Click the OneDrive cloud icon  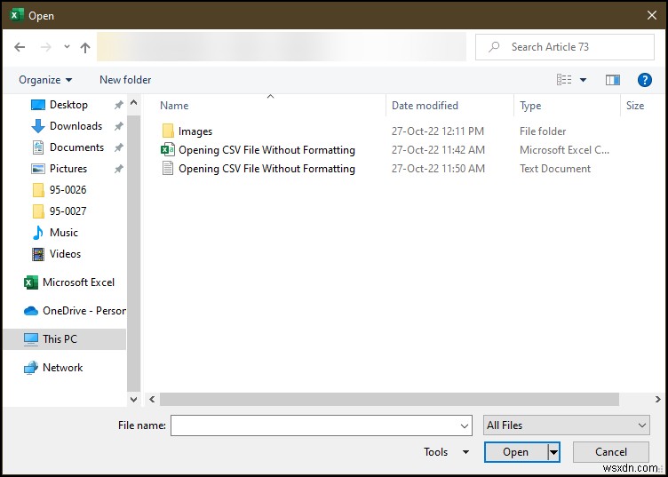pyautogui.click(x=31, y=311)
